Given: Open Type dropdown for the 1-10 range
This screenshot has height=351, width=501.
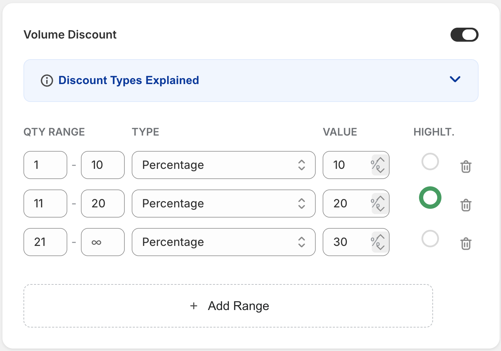Looking at the screenshot, I should tap(223, 165).
